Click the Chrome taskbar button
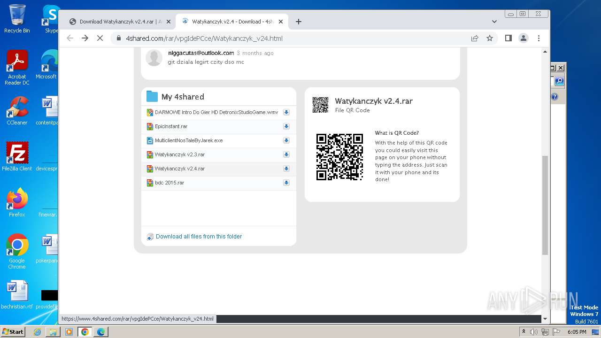Viewport: 601px width, 338px height. coord(85,332)
